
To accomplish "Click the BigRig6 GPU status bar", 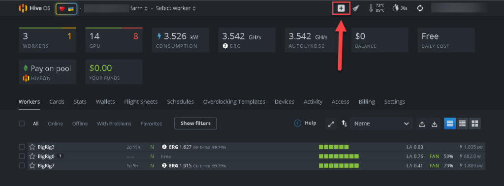I will click(339, 156).
